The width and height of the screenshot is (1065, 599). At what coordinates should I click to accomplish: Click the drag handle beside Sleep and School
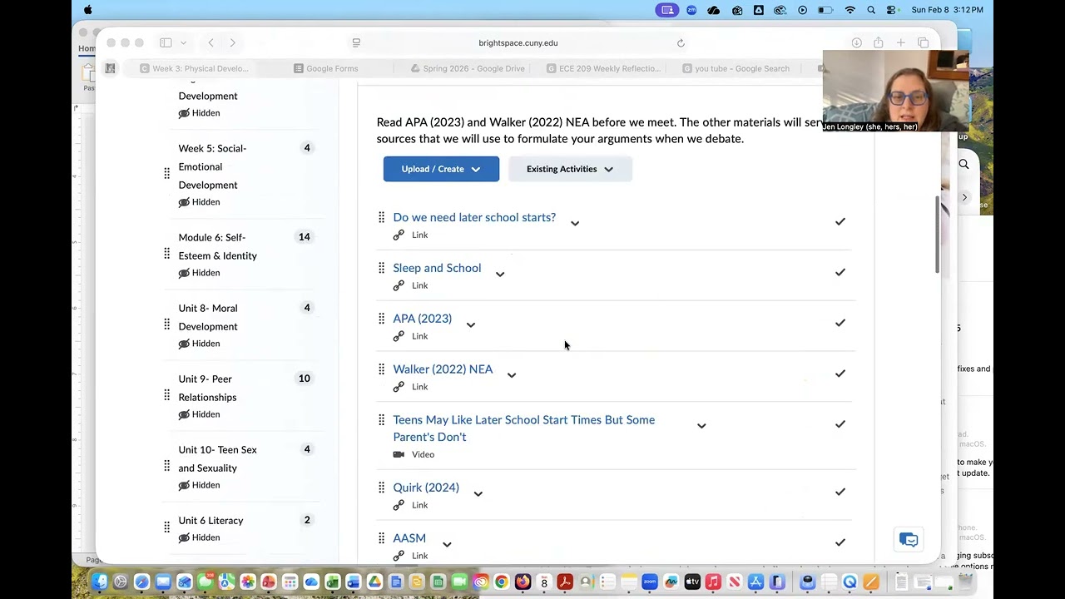point(381,268)
